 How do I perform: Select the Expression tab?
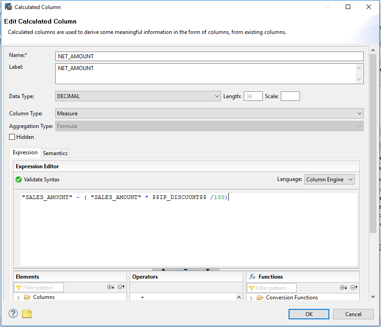click(x=25, y=152)
